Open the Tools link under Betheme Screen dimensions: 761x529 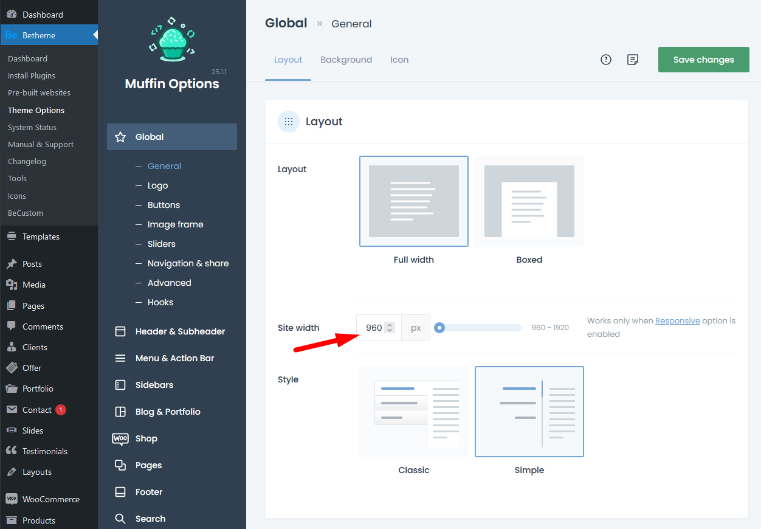(x=17, y=178)
